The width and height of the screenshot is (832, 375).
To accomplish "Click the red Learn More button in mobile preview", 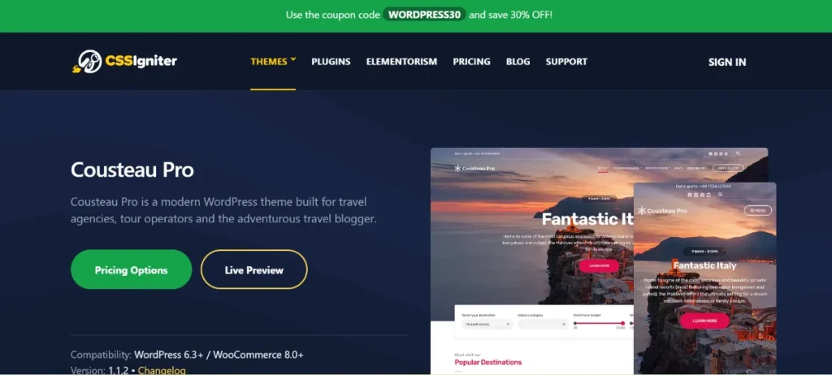I will point(704,321).
